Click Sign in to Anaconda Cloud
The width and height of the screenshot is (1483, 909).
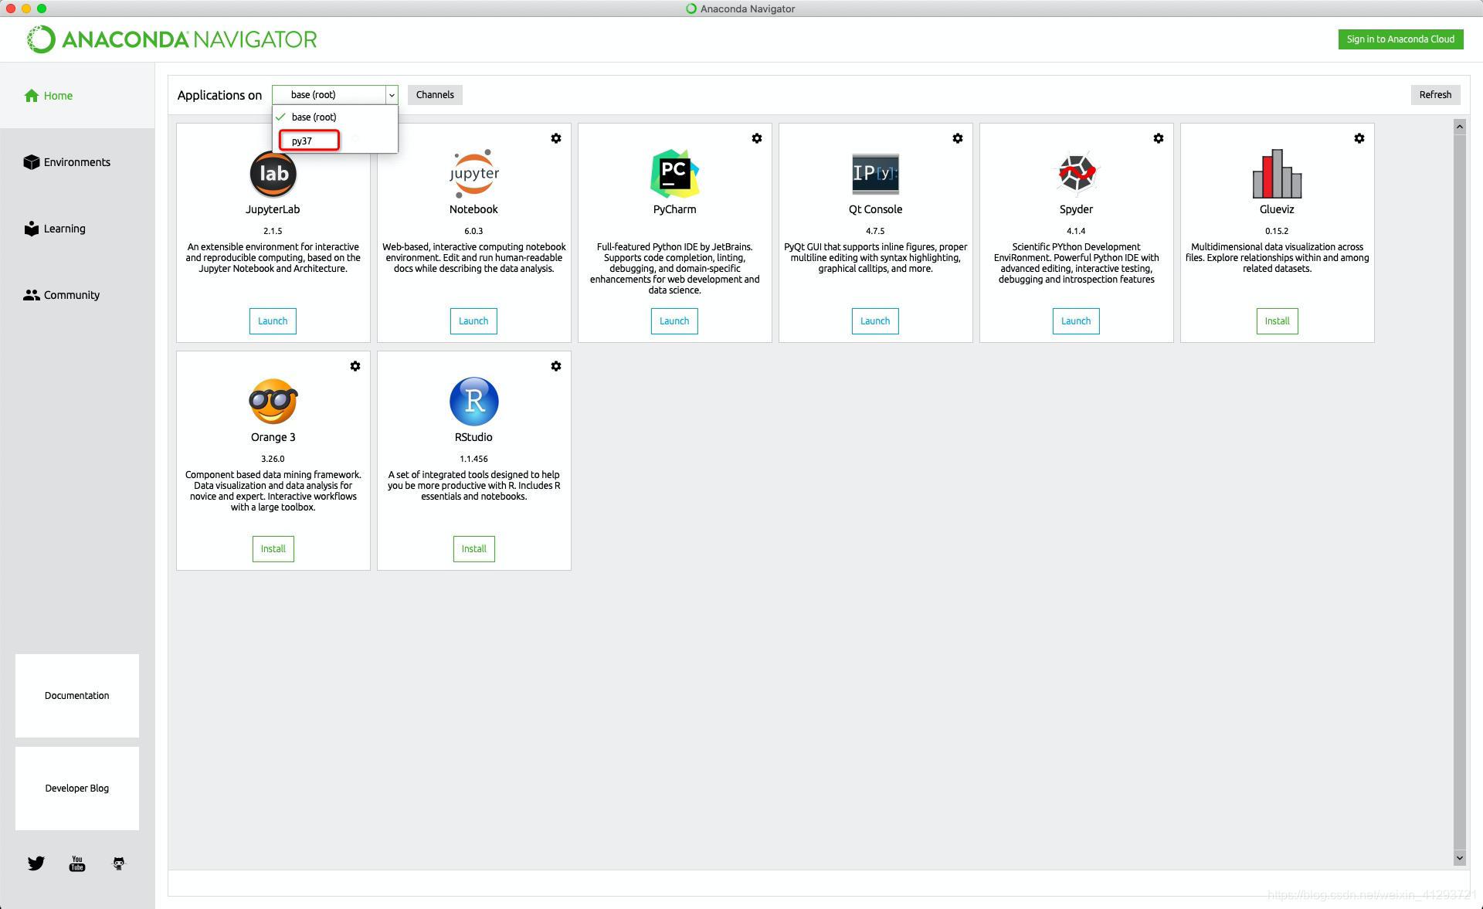pos(1400,39)
